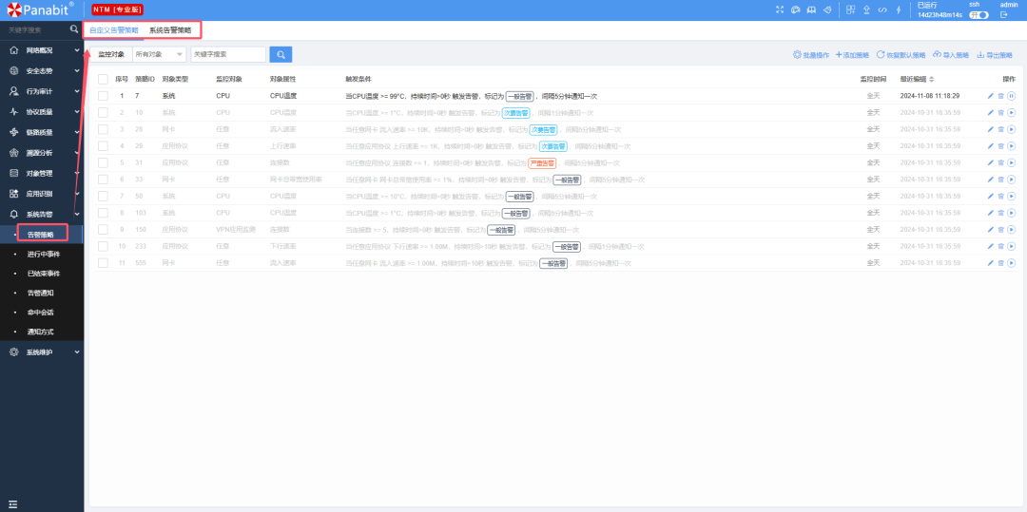
Task: Start the policy with ID 555
Action: coord(1011,263)
